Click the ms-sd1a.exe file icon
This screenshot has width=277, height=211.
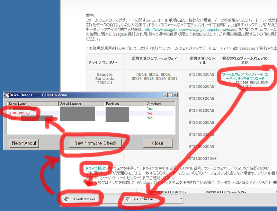point(128,199)
